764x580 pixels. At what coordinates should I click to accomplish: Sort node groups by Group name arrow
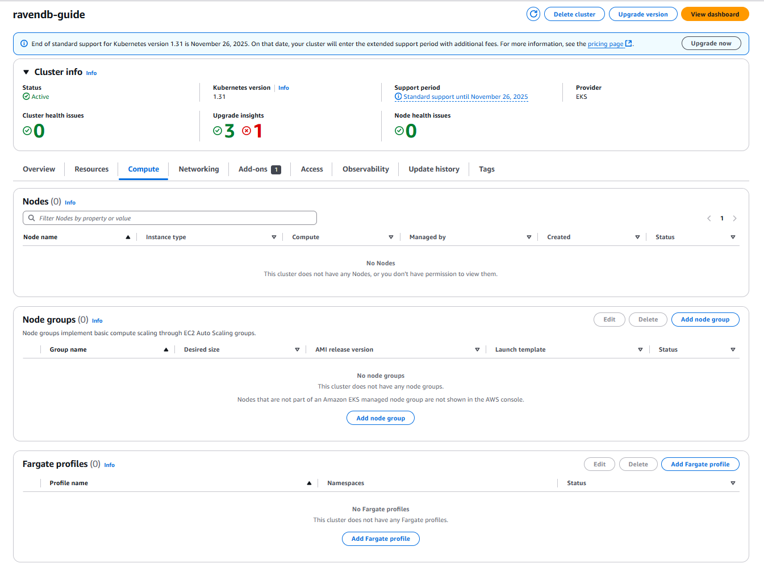coord(166,350)
